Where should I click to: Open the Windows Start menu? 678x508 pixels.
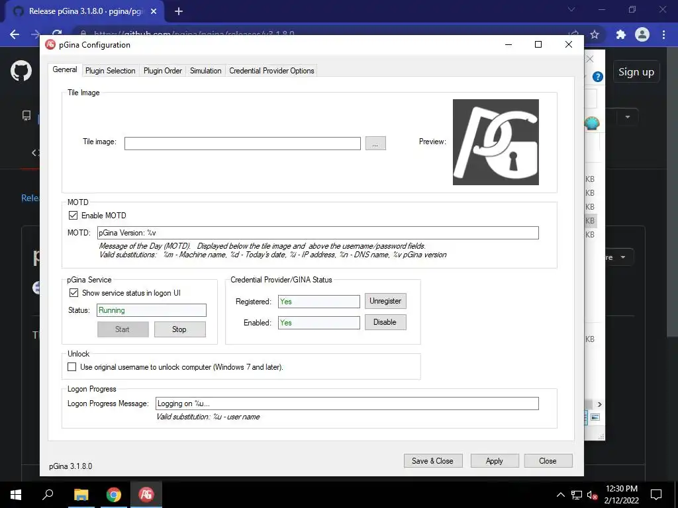point(16,495)
